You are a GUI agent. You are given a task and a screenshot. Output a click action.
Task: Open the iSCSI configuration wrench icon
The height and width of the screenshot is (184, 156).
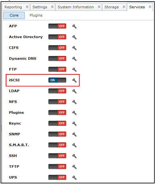pyautogui.click(x=74, y=80)
